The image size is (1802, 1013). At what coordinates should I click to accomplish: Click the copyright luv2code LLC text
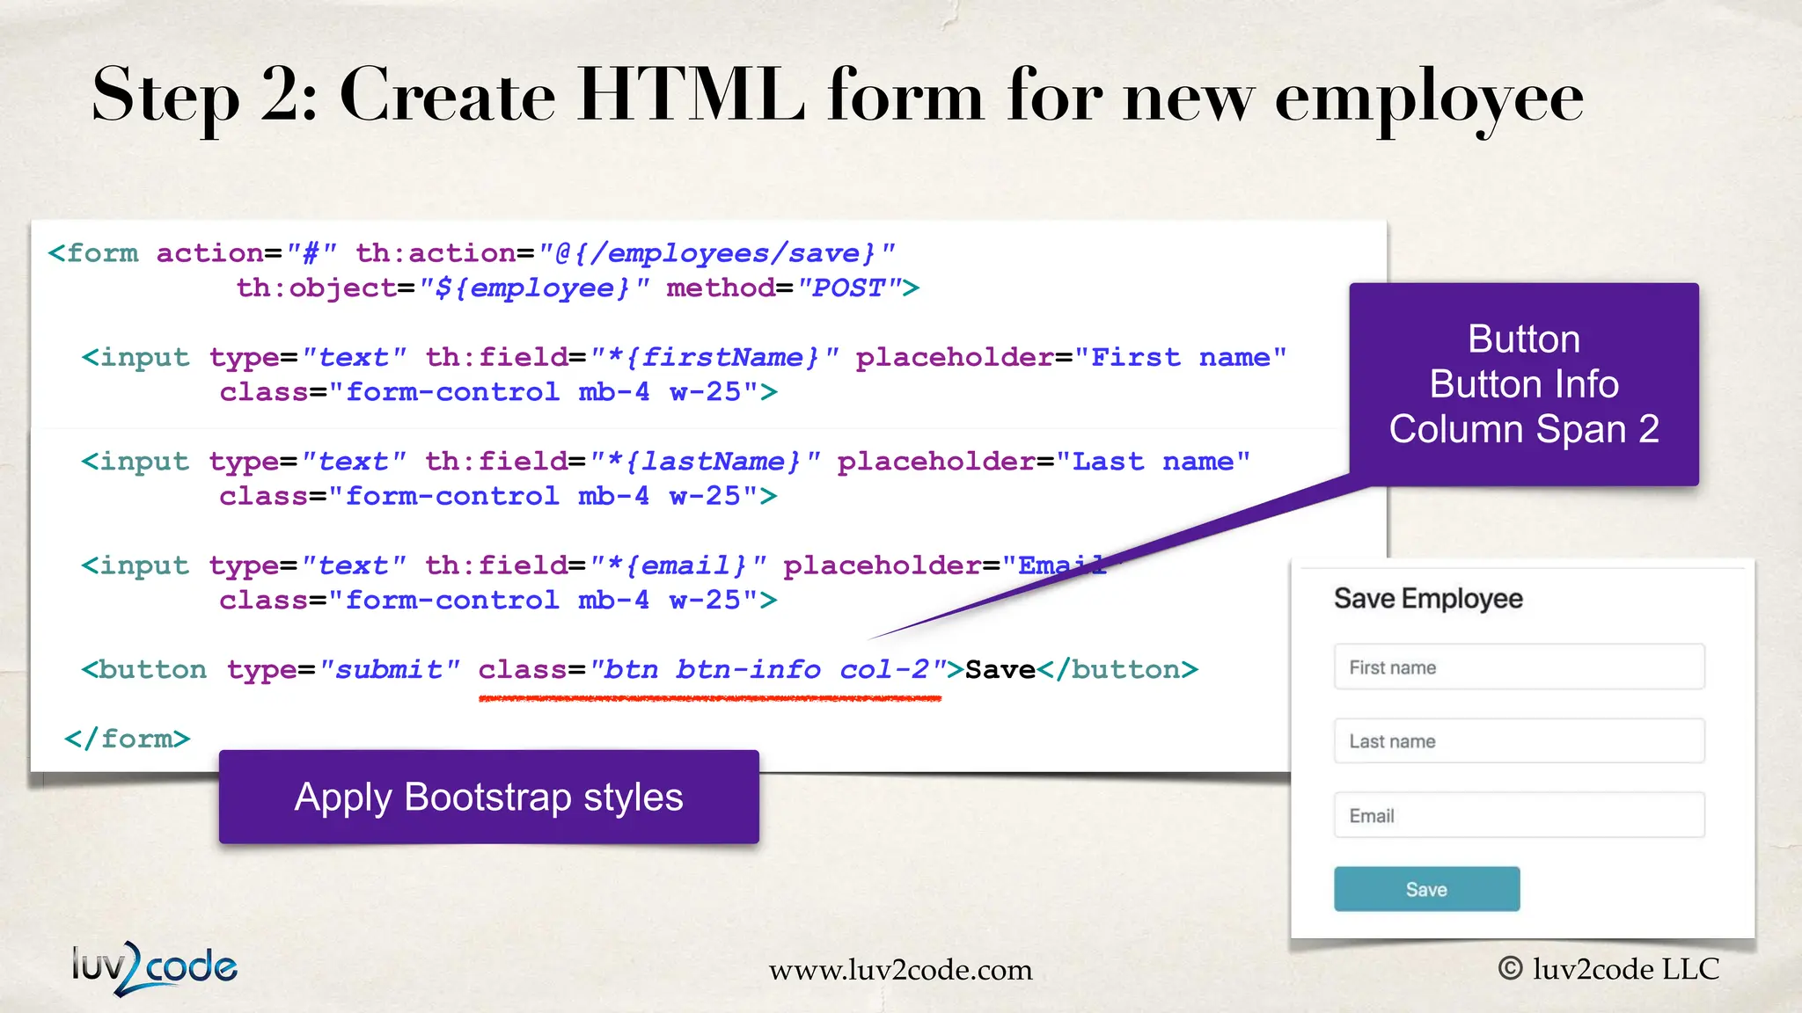coord(1608,969)
